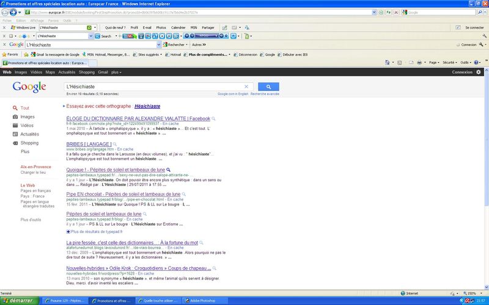Open the Fichier menu
489x305 pixels.
pos(7,21)
